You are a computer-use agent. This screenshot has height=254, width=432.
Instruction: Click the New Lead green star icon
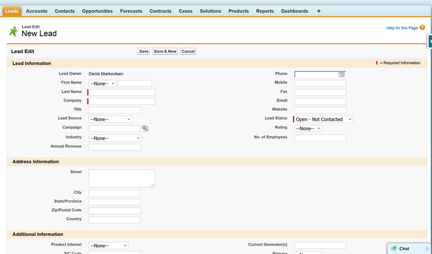[13, 31]
